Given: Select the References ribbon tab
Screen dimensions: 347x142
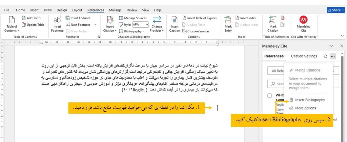Looking at the screenshot, I should [96, 10].
